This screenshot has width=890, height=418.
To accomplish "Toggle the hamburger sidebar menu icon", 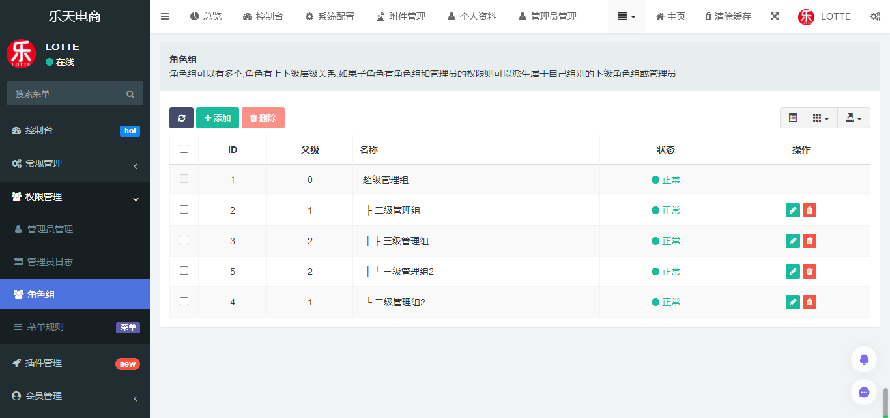I will pyautogui.click(x=165, y=16).
